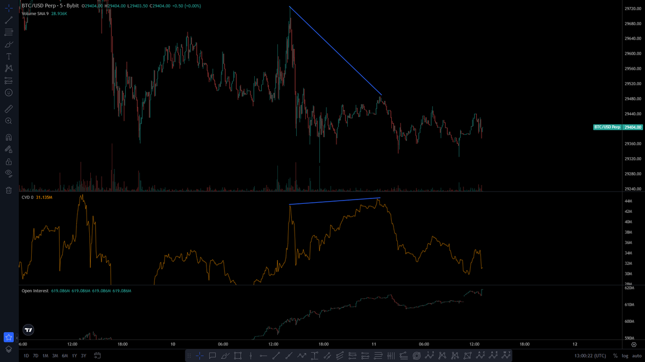Image resolution: width=645 pixels, height=362 pixels.
Task: Click the CVD 0 indicator label
Action: coord(27,198)
